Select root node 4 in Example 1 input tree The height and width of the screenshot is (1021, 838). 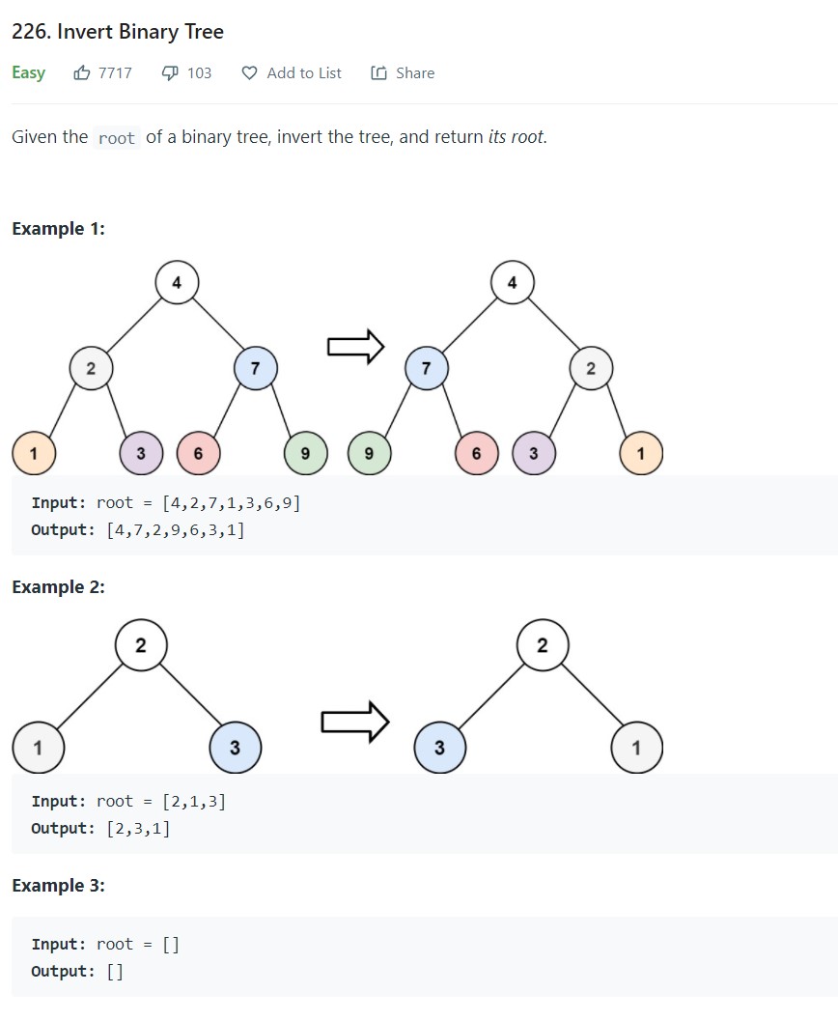click(177, 283)
